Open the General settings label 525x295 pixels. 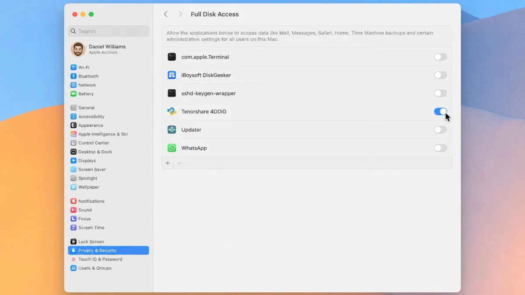[86, 108]
